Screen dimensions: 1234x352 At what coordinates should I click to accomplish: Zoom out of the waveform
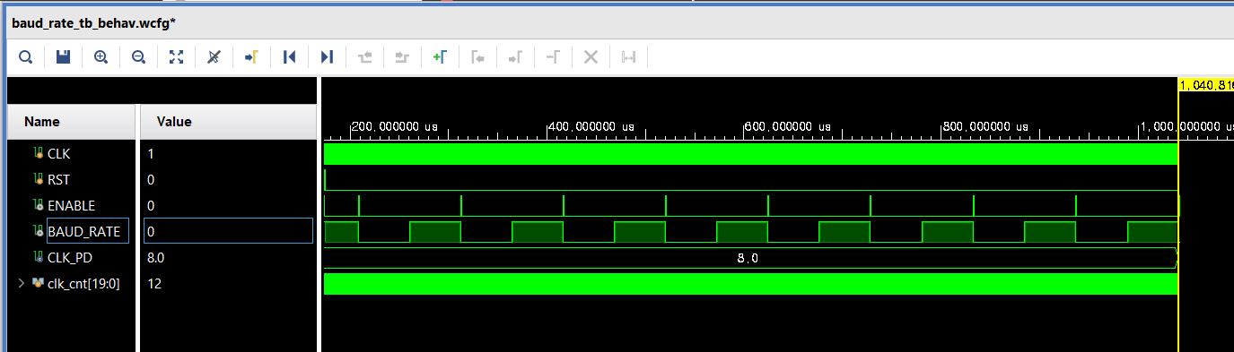click(x=138, y=57)
